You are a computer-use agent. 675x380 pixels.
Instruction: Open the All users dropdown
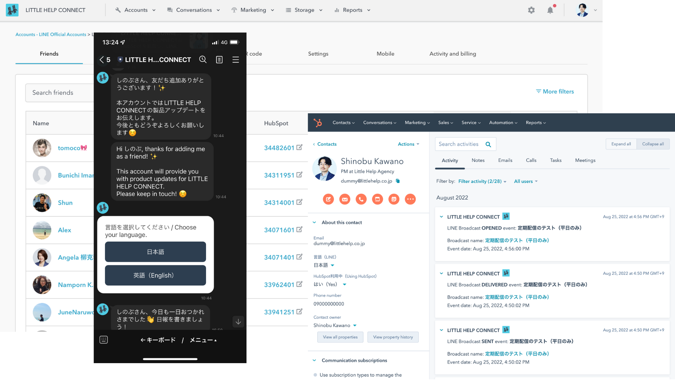pyautogui.click(x=525, y=181)
